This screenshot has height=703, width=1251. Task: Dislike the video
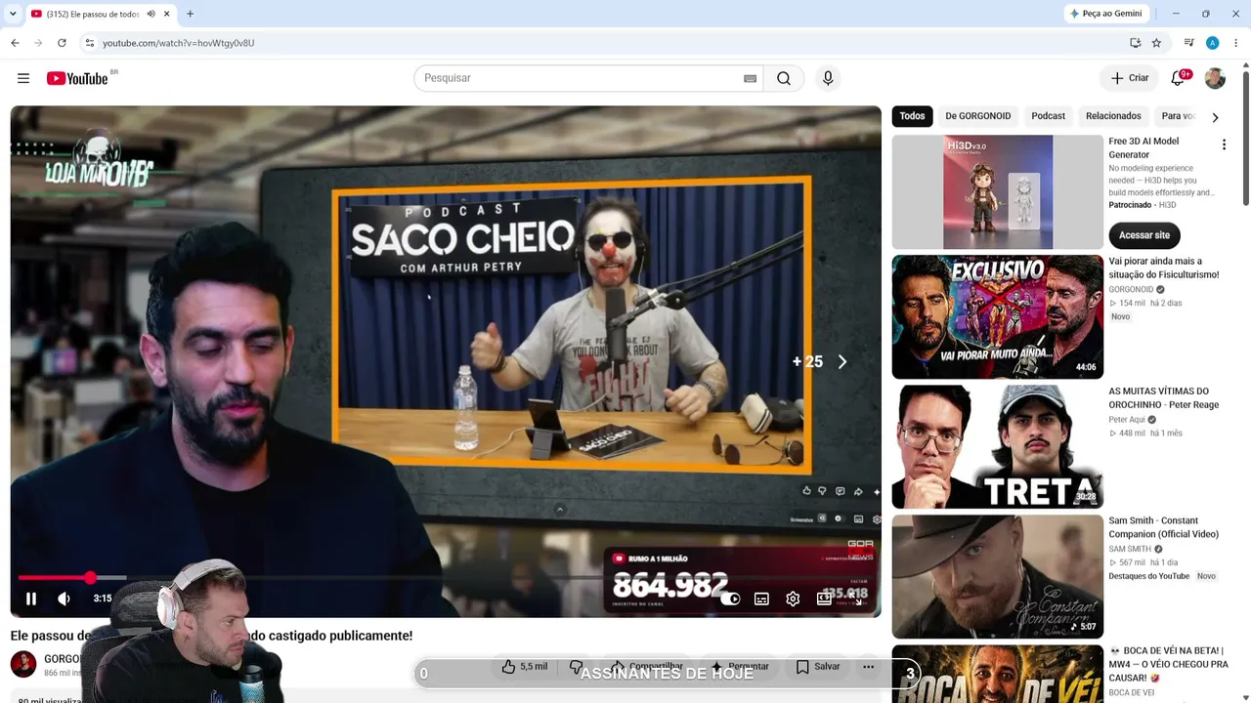click(x=577, y=667)
